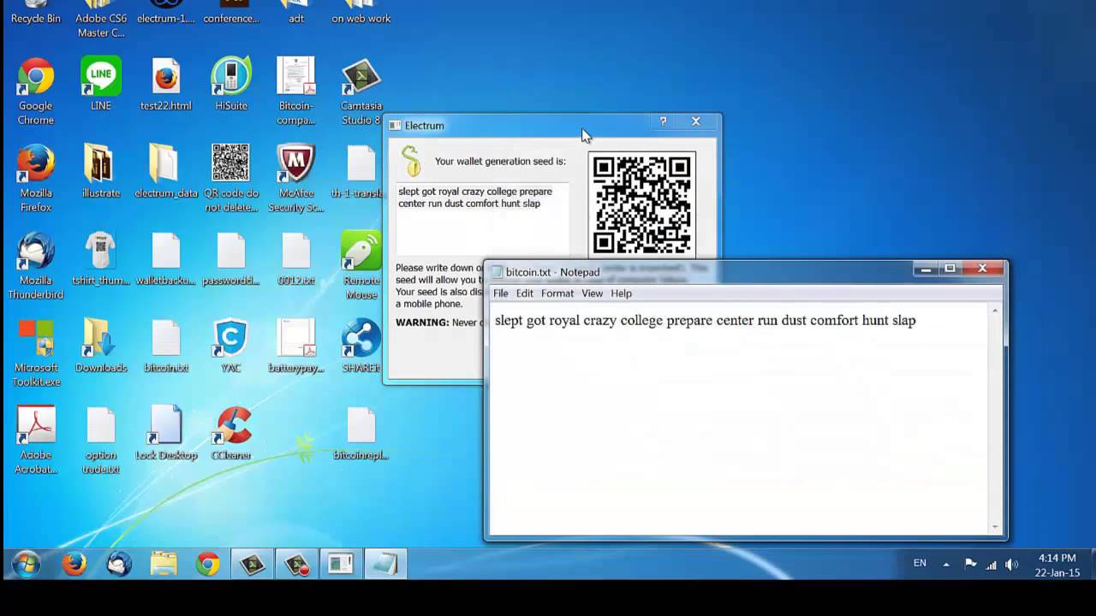Viewport: 1096px width, 616px height.
Task: Click the Electrum wallet seed text box
Action: point(483,217)
